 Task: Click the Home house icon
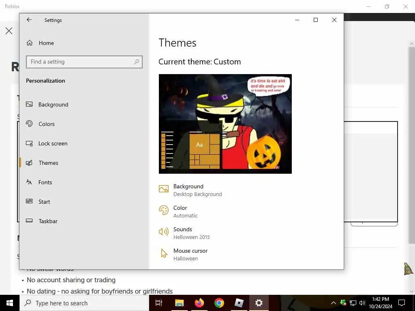click(x=29, y=43)
